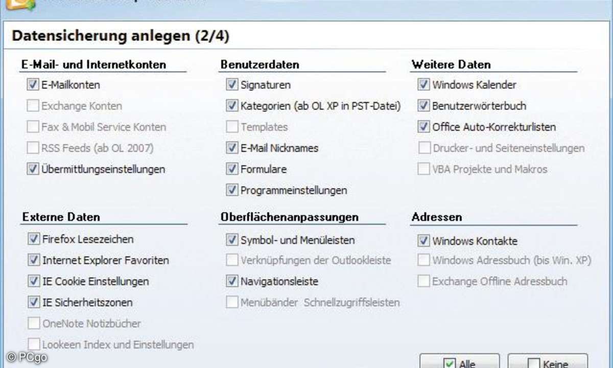Uncheck Benutzerwörterbuch checkbox

[423, 106]
